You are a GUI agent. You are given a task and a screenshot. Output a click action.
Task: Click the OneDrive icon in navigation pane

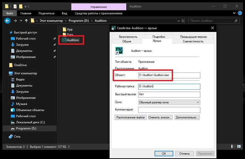pyautogui.click(x=11, y=65)
